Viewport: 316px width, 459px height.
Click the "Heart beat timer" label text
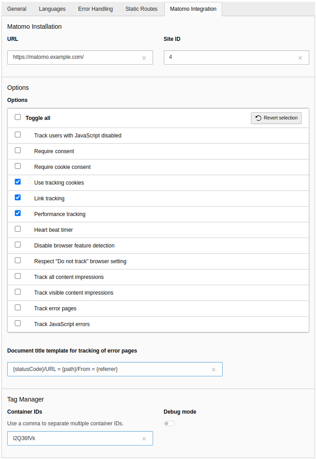pyautogui.click(x=53, y=230)
